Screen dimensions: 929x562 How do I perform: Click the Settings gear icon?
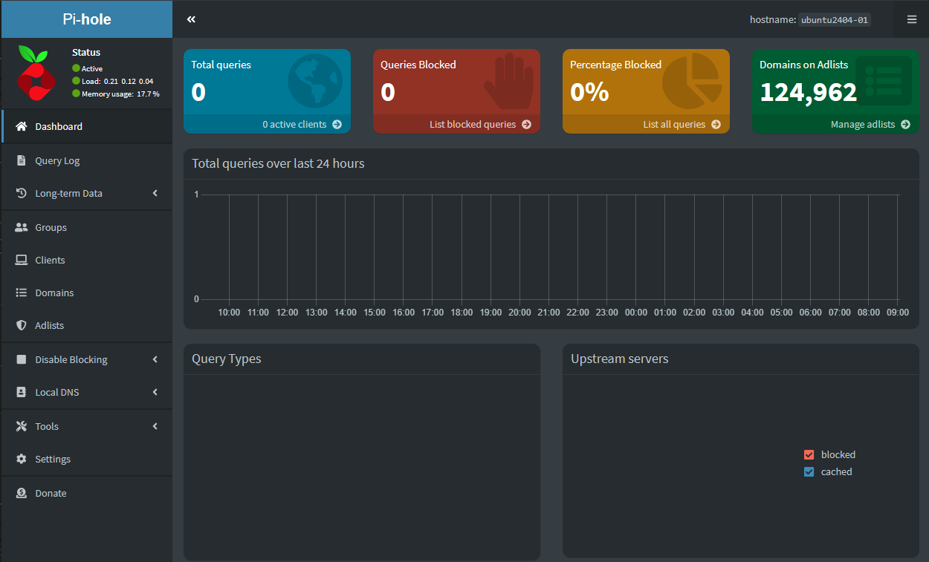pos(22,459)
